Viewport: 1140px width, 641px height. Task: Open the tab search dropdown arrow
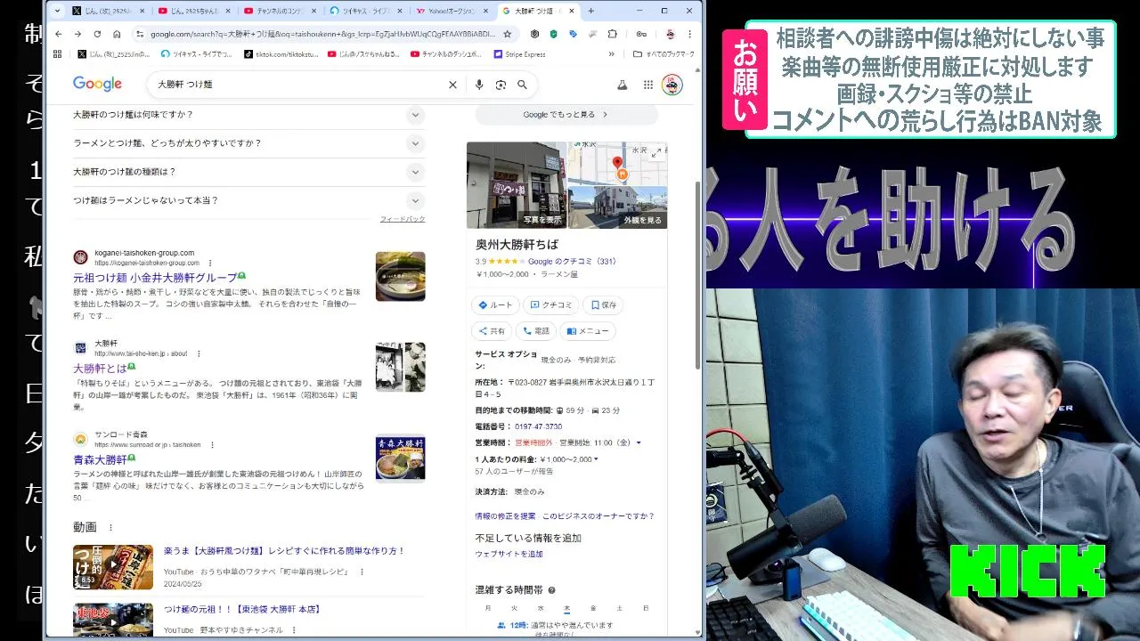click(x=58, y=11)
